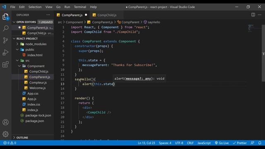265x149 pixels.
Task: Open the Edit menu
Action: [x=22, y=7]
